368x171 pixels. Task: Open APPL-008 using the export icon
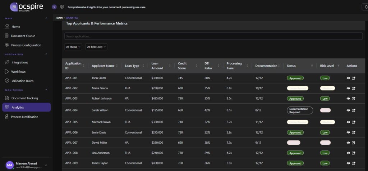pyautogui.click(x=354, y=153)
